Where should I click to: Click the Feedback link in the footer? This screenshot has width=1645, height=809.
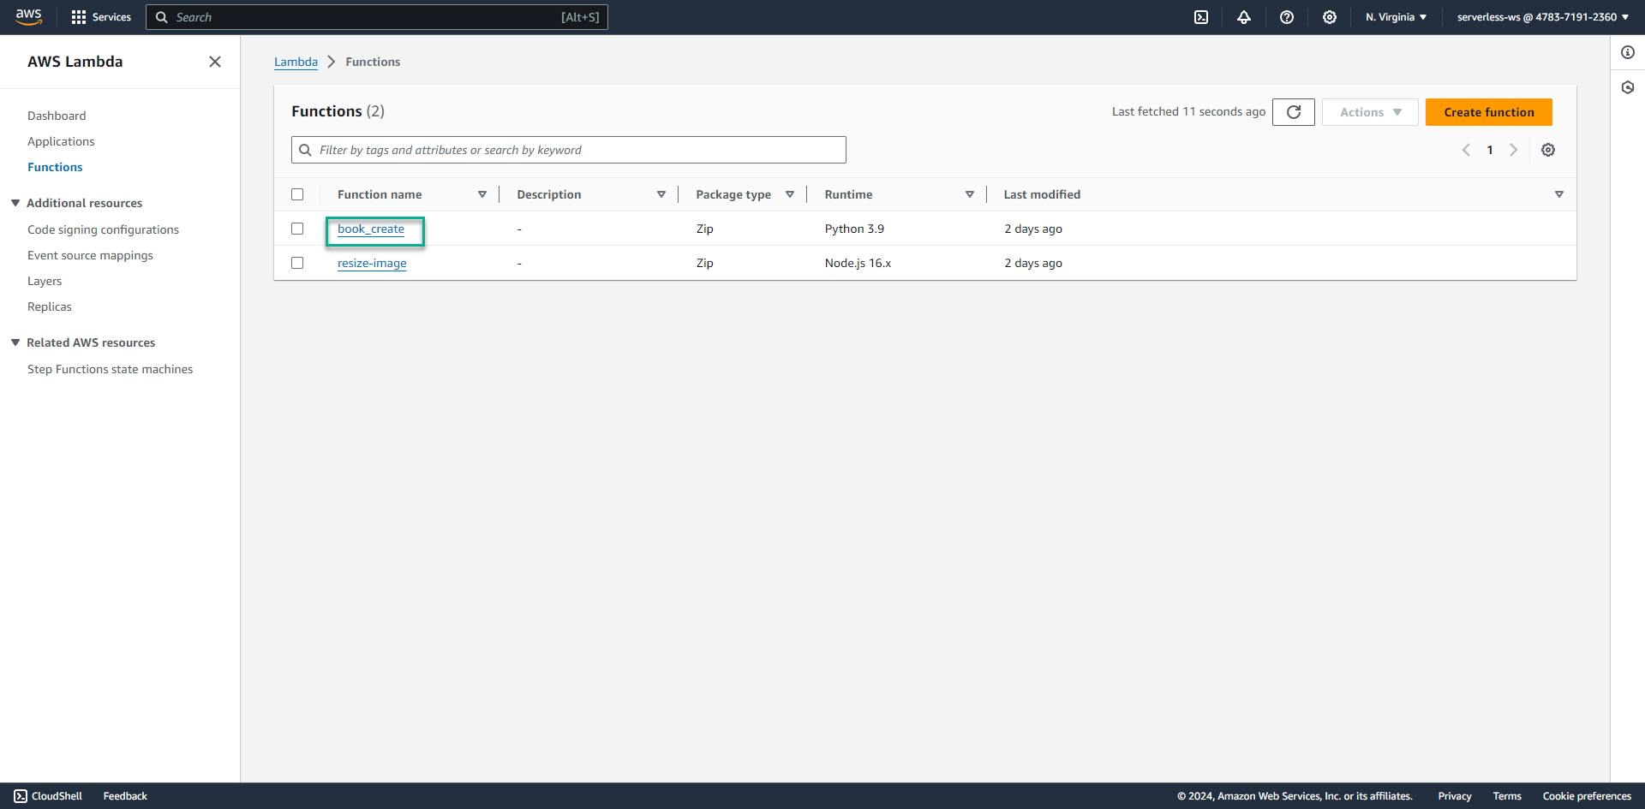[125, 796]
